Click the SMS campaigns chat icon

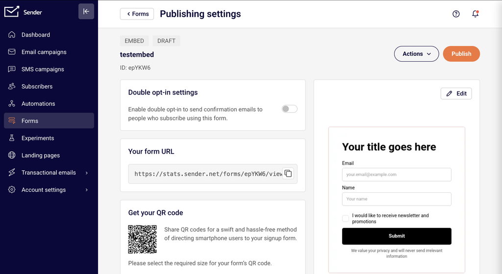point(12,69)
